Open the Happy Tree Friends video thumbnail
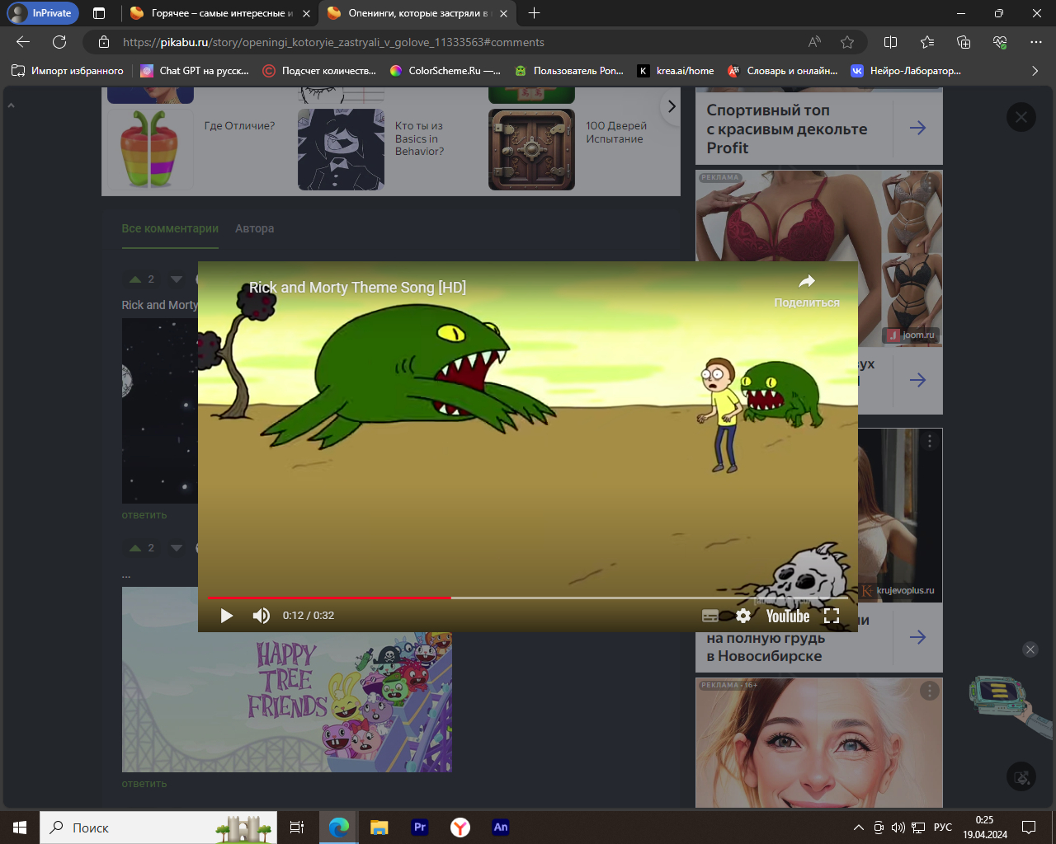The height and width of the screenshot is (844, 1056). coord(287,702)
